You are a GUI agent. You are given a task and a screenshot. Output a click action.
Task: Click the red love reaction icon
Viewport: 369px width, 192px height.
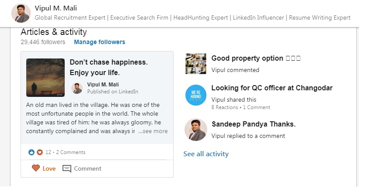point(40,152)
